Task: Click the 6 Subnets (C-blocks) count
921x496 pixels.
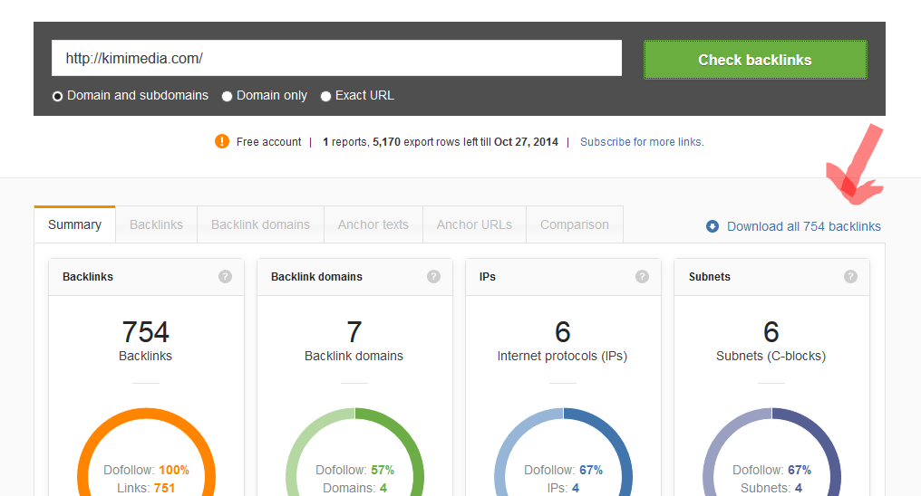Action: (x=771, y=332)
